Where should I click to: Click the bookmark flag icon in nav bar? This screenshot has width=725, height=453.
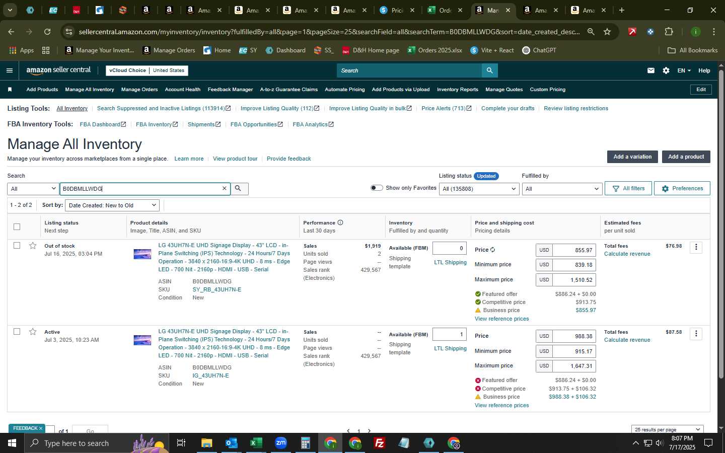(x=10, y=90)
